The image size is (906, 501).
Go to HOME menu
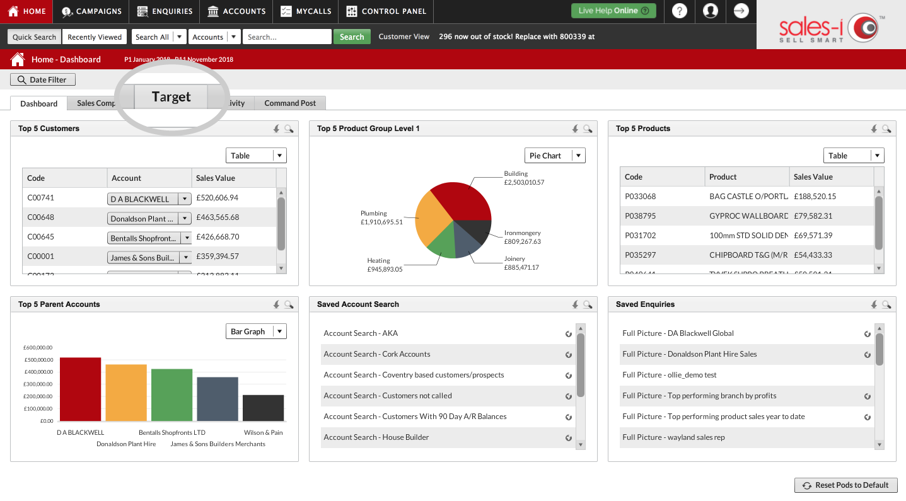[26, 11]
